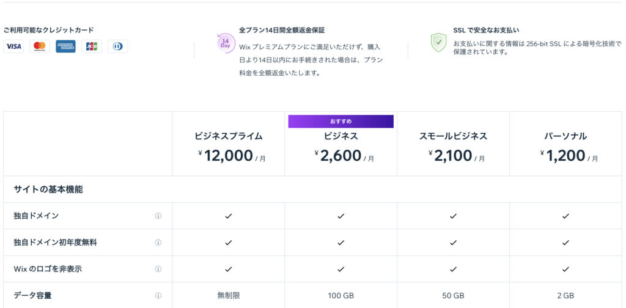The width and height of the screenshot is (626, 308).
Task: Select the スモールビジネス plan header
Action: click(x=453, y=144)
